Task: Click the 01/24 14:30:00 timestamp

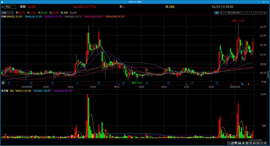Action: click(x=223, y=7)
